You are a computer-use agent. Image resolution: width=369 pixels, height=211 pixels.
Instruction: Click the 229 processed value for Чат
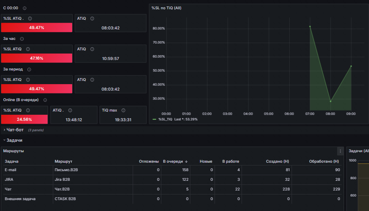pos(336,189)
